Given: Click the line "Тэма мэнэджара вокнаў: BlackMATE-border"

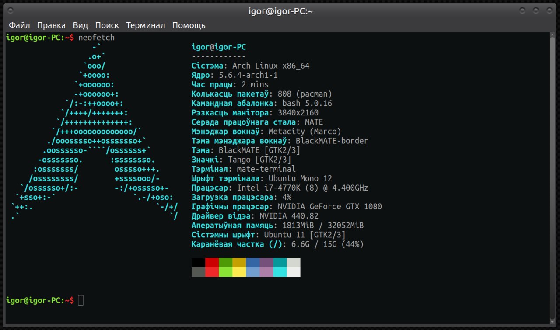Looking at the screenshot, I should tap(280, 141).
